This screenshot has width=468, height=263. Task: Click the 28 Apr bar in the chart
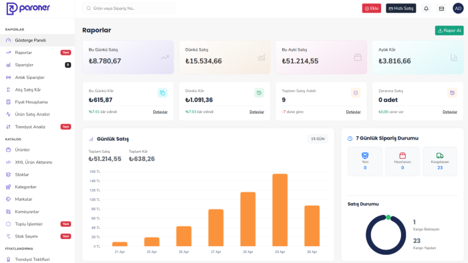coord(248,219)
